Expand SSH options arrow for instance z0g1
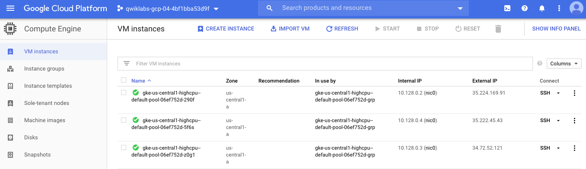 [x=558, y=148]
